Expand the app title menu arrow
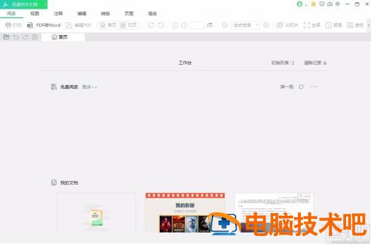 [x=45, y=5]
